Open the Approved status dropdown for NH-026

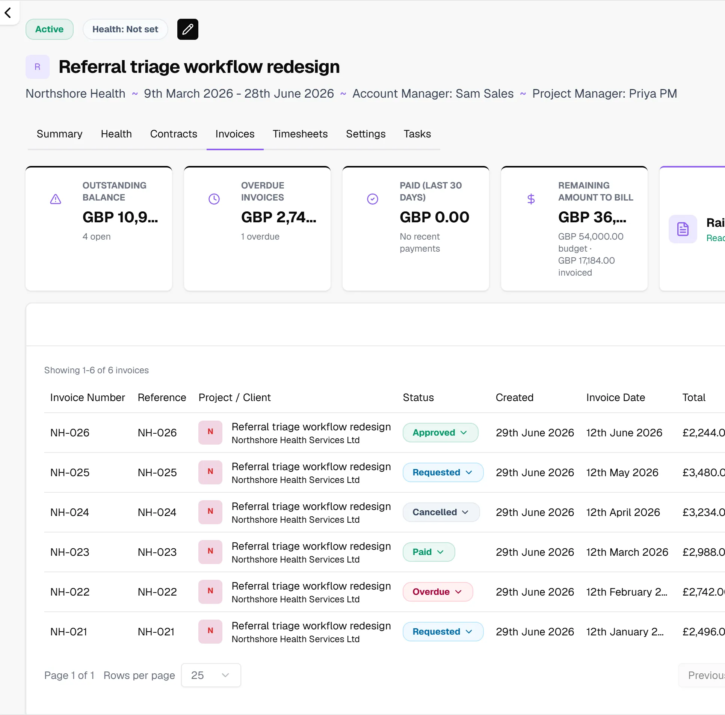[440, 433]
